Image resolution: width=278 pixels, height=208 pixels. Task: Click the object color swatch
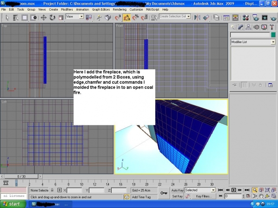tap(273, 35)
